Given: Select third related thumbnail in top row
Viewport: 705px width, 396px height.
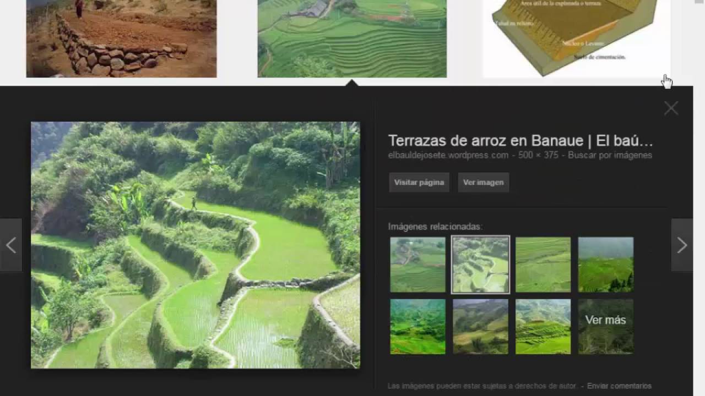Looking at the screenshot, I should (543, 265).
